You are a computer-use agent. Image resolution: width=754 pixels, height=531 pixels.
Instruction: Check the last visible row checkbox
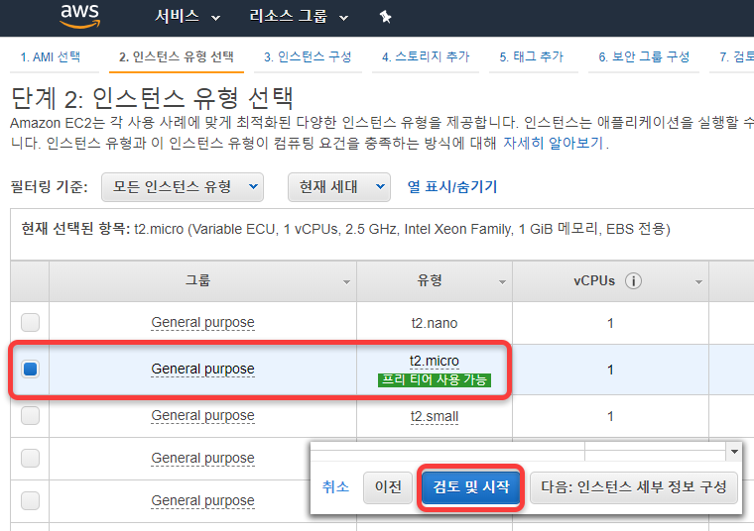tap(31, 500)
